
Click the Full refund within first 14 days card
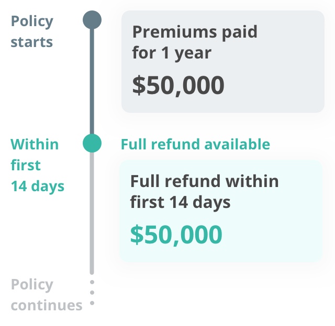(221, 211)
